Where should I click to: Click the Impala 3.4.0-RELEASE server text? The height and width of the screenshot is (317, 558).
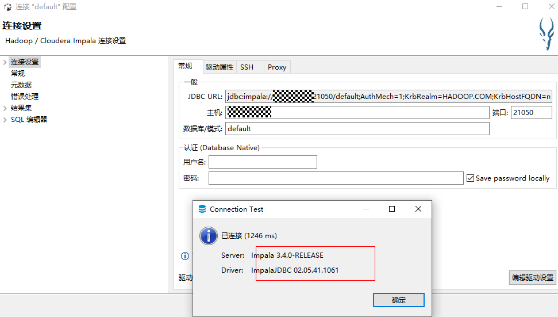287,255
